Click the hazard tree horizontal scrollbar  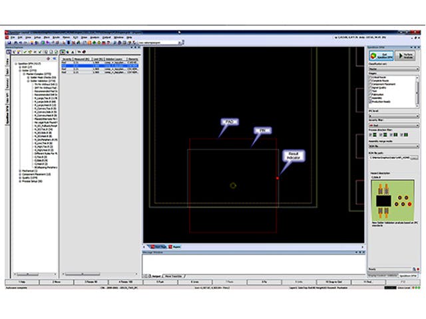click(35, 274)
